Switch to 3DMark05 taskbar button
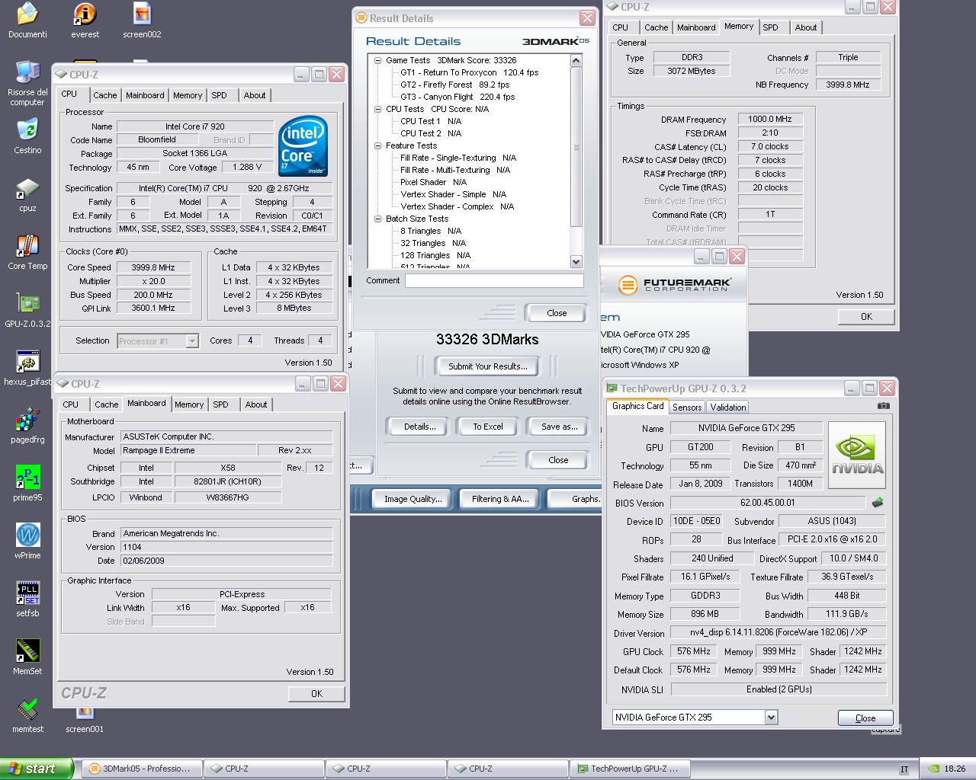The height and width of the screenshot is (780, 976). tap(143, 769)
